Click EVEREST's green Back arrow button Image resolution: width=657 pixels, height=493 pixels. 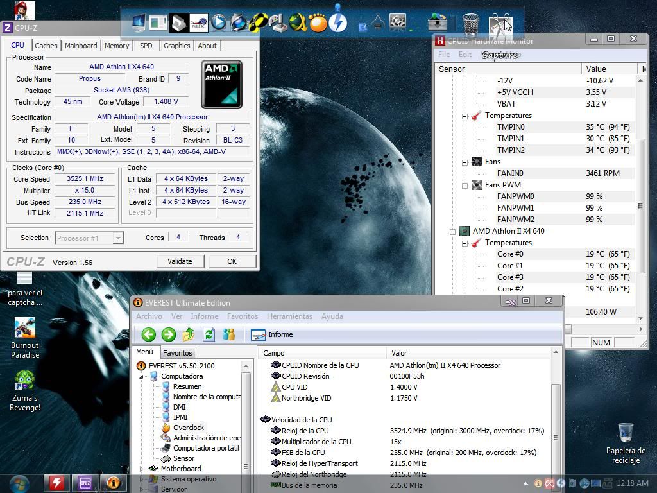148,334
